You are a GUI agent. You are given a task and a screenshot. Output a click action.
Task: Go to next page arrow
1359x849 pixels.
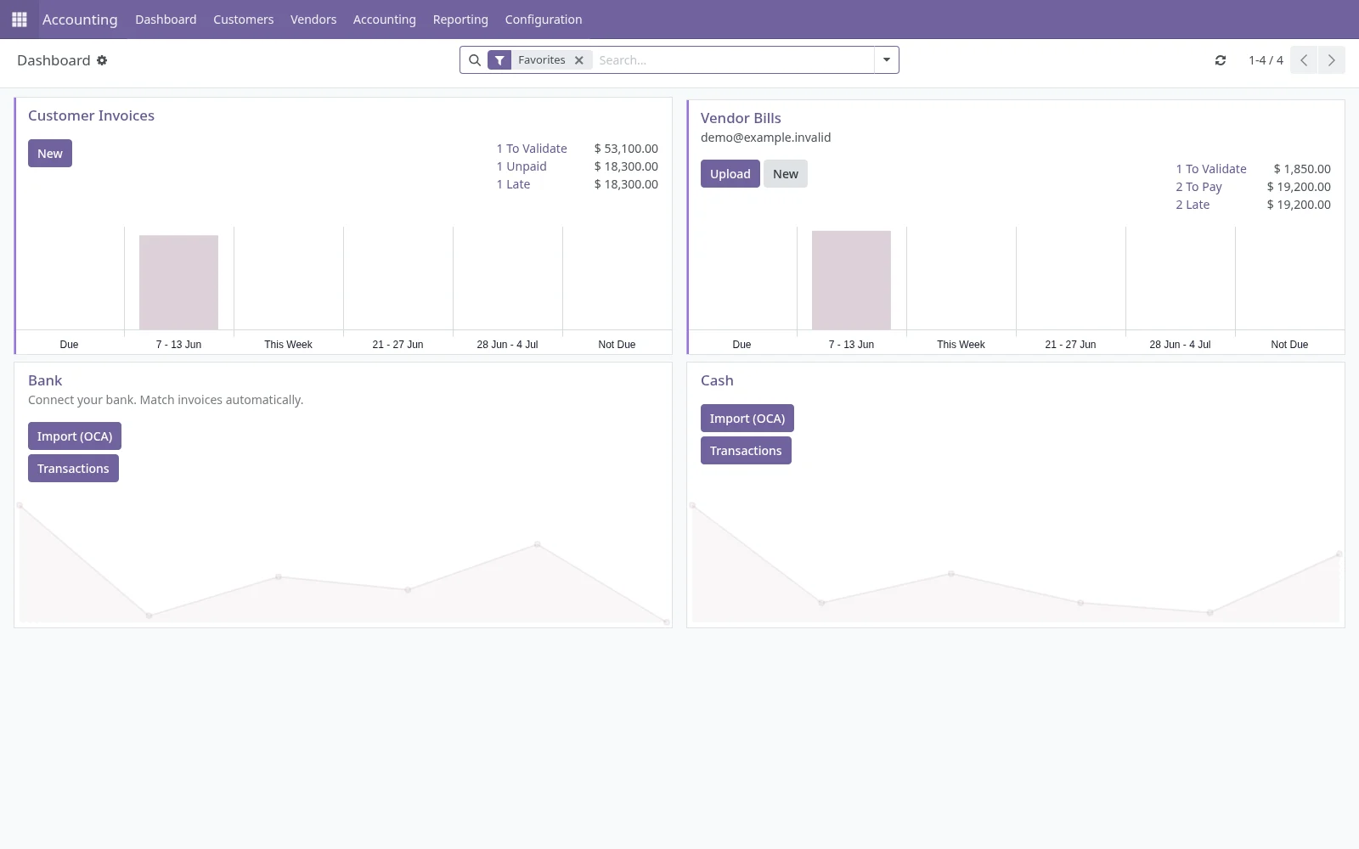pos(1331,60)
